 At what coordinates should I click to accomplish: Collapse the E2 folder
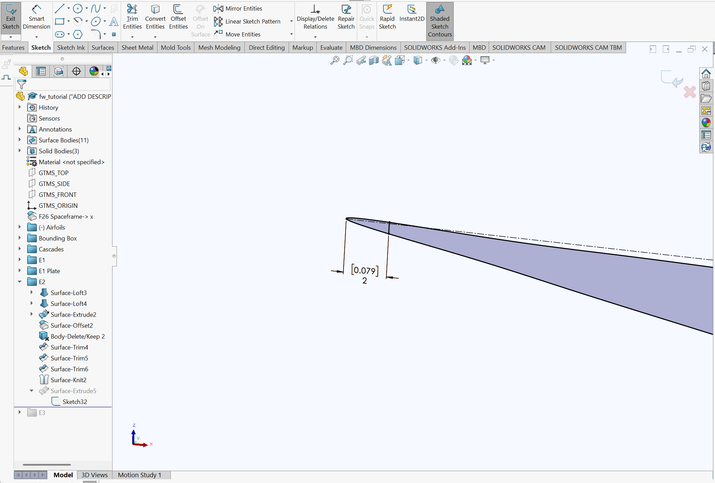coord(20,282)
